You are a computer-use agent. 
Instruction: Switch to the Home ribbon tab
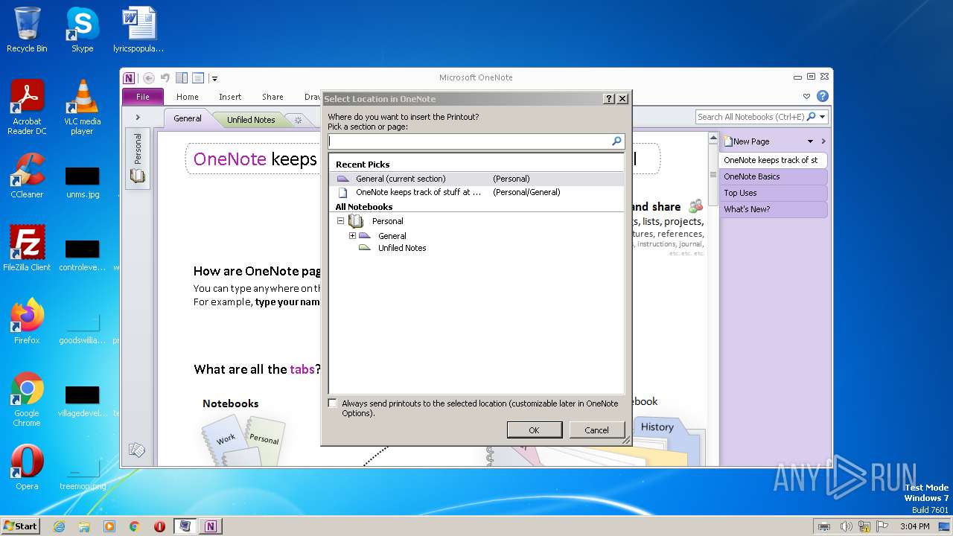click(x=187, y=97)
